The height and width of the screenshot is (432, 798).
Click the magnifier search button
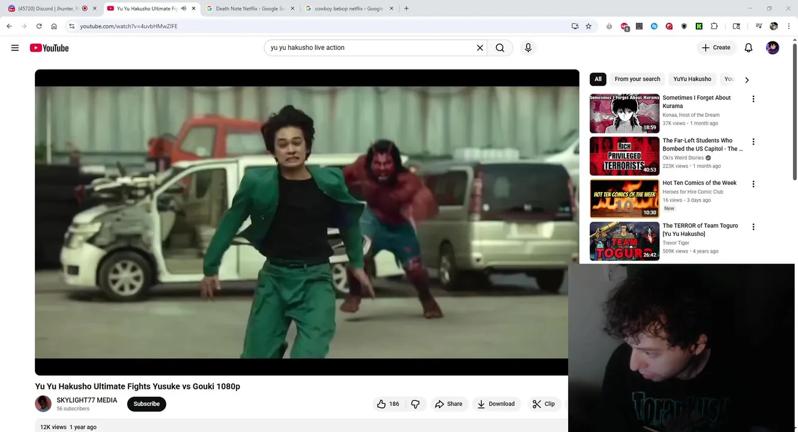pos(500,48)
